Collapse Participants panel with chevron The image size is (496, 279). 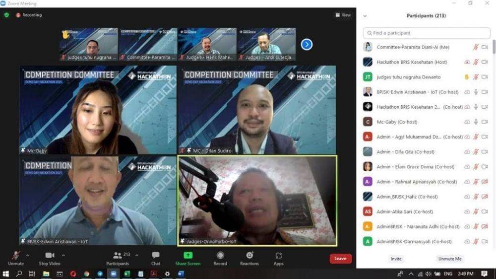coord(365,16)
